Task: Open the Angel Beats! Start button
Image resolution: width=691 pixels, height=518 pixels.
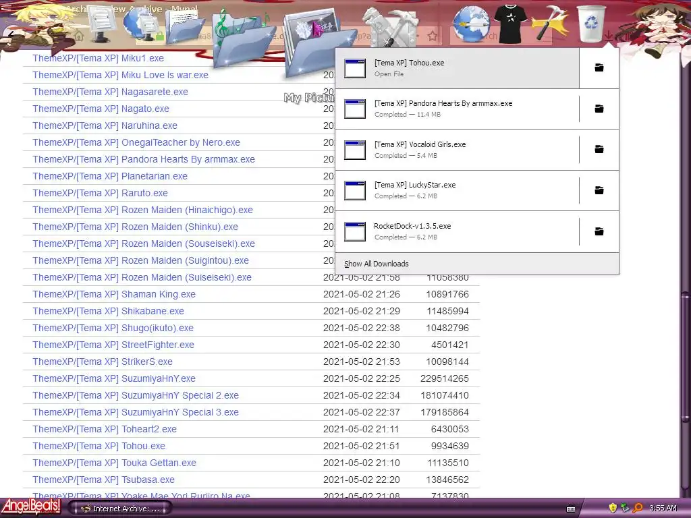Action: pyautogui.click(x=30, y=507)
